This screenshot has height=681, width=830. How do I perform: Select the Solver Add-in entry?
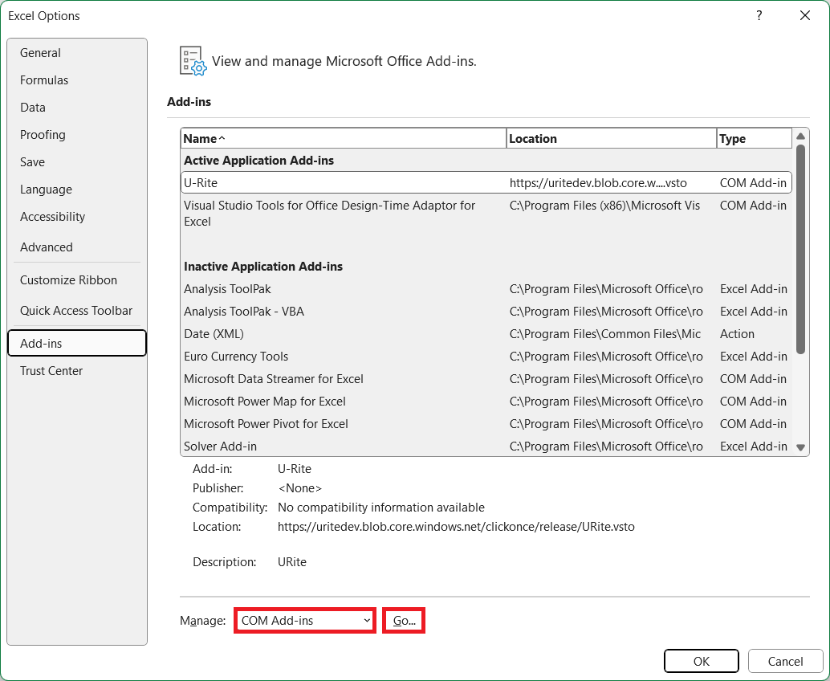tap(321, 446)
